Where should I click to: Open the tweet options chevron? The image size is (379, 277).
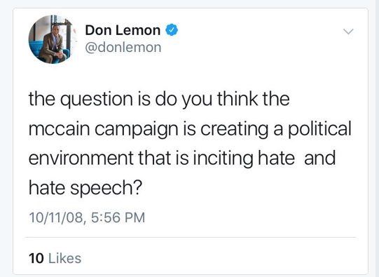point(348,32)
